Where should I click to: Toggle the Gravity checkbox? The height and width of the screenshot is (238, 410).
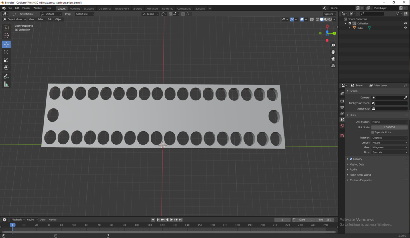click(x=351, y=159)
